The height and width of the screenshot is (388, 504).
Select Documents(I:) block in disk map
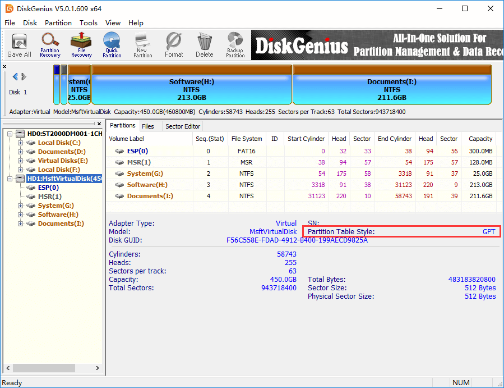pos(392,85)
